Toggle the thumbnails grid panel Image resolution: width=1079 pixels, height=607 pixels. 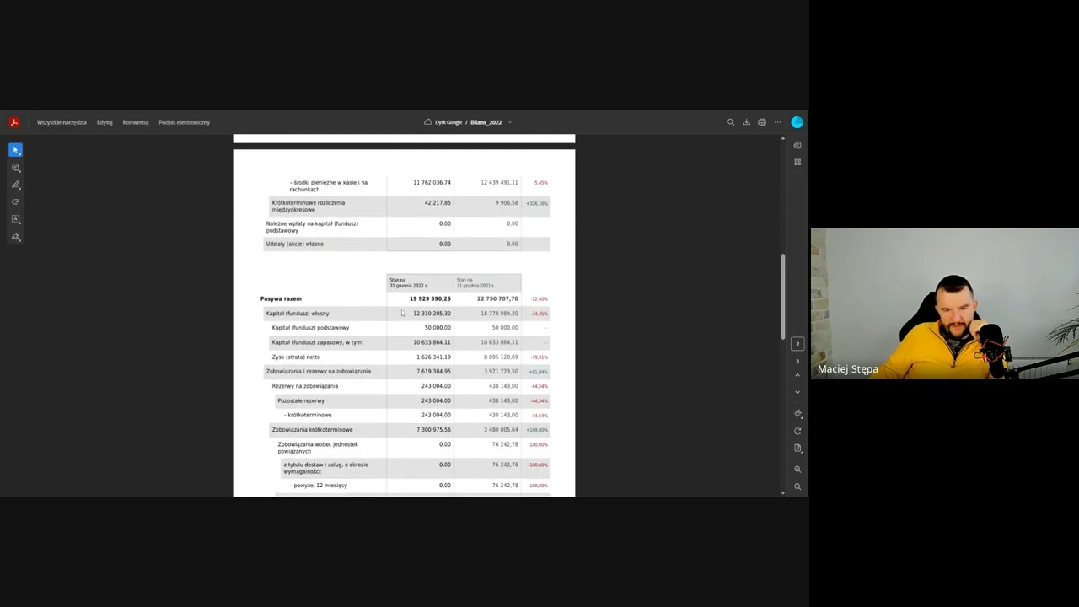pyautogui.click(x=797, y=162)
